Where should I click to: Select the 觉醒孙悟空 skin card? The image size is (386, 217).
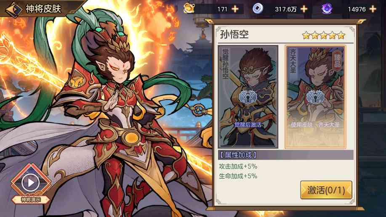pyautogui.click(x=248, y=97)
